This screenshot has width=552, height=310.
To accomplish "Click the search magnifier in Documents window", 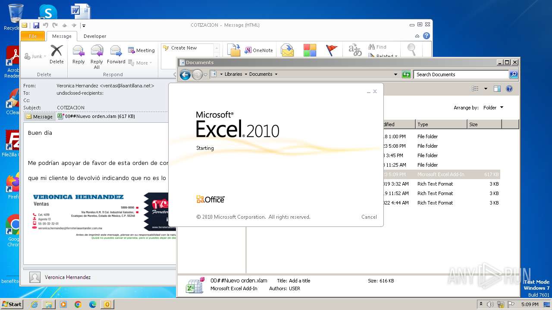I will coord(514,74).
